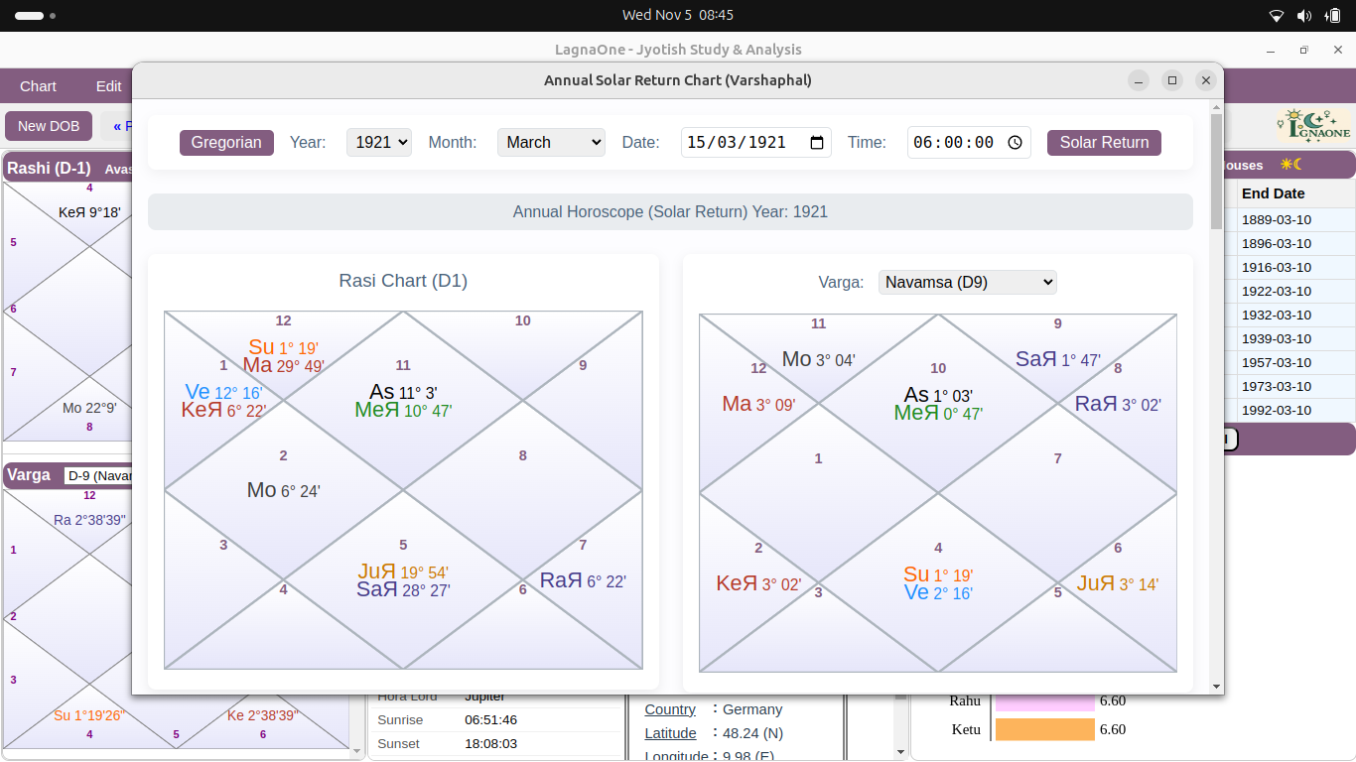The image size is (1356, 762).
Task: Open the Year dropdown showing 1921
Action: pos(378,142)
